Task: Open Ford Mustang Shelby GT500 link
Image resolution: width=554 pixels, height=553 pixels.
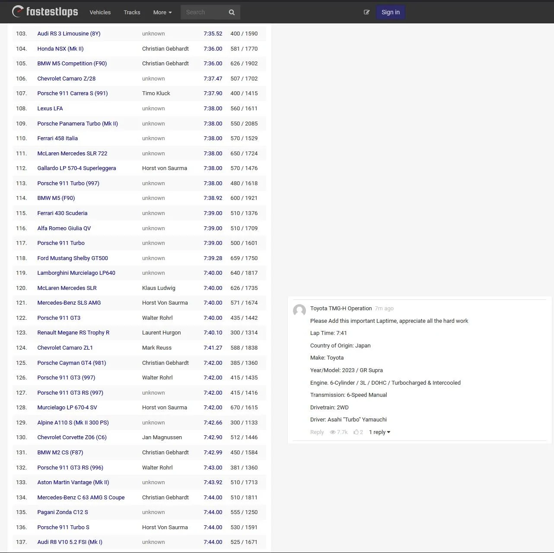Action: click(x=73, y=258)
